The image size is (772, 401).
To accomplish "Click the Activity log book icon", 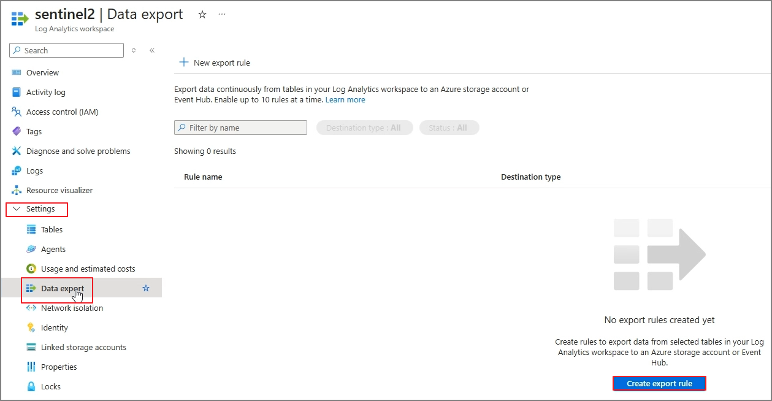I will [17, 92].
